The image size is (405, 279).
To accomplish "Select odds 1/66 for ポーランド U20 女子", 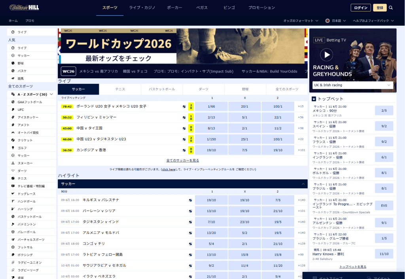I will (211, 106).
